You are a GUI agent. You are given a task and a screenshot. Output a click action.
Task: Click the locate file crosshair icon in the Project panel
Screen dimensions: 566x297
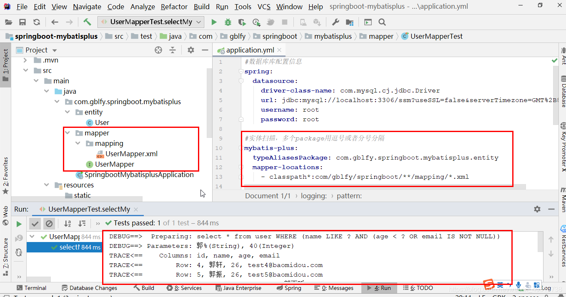158,50
